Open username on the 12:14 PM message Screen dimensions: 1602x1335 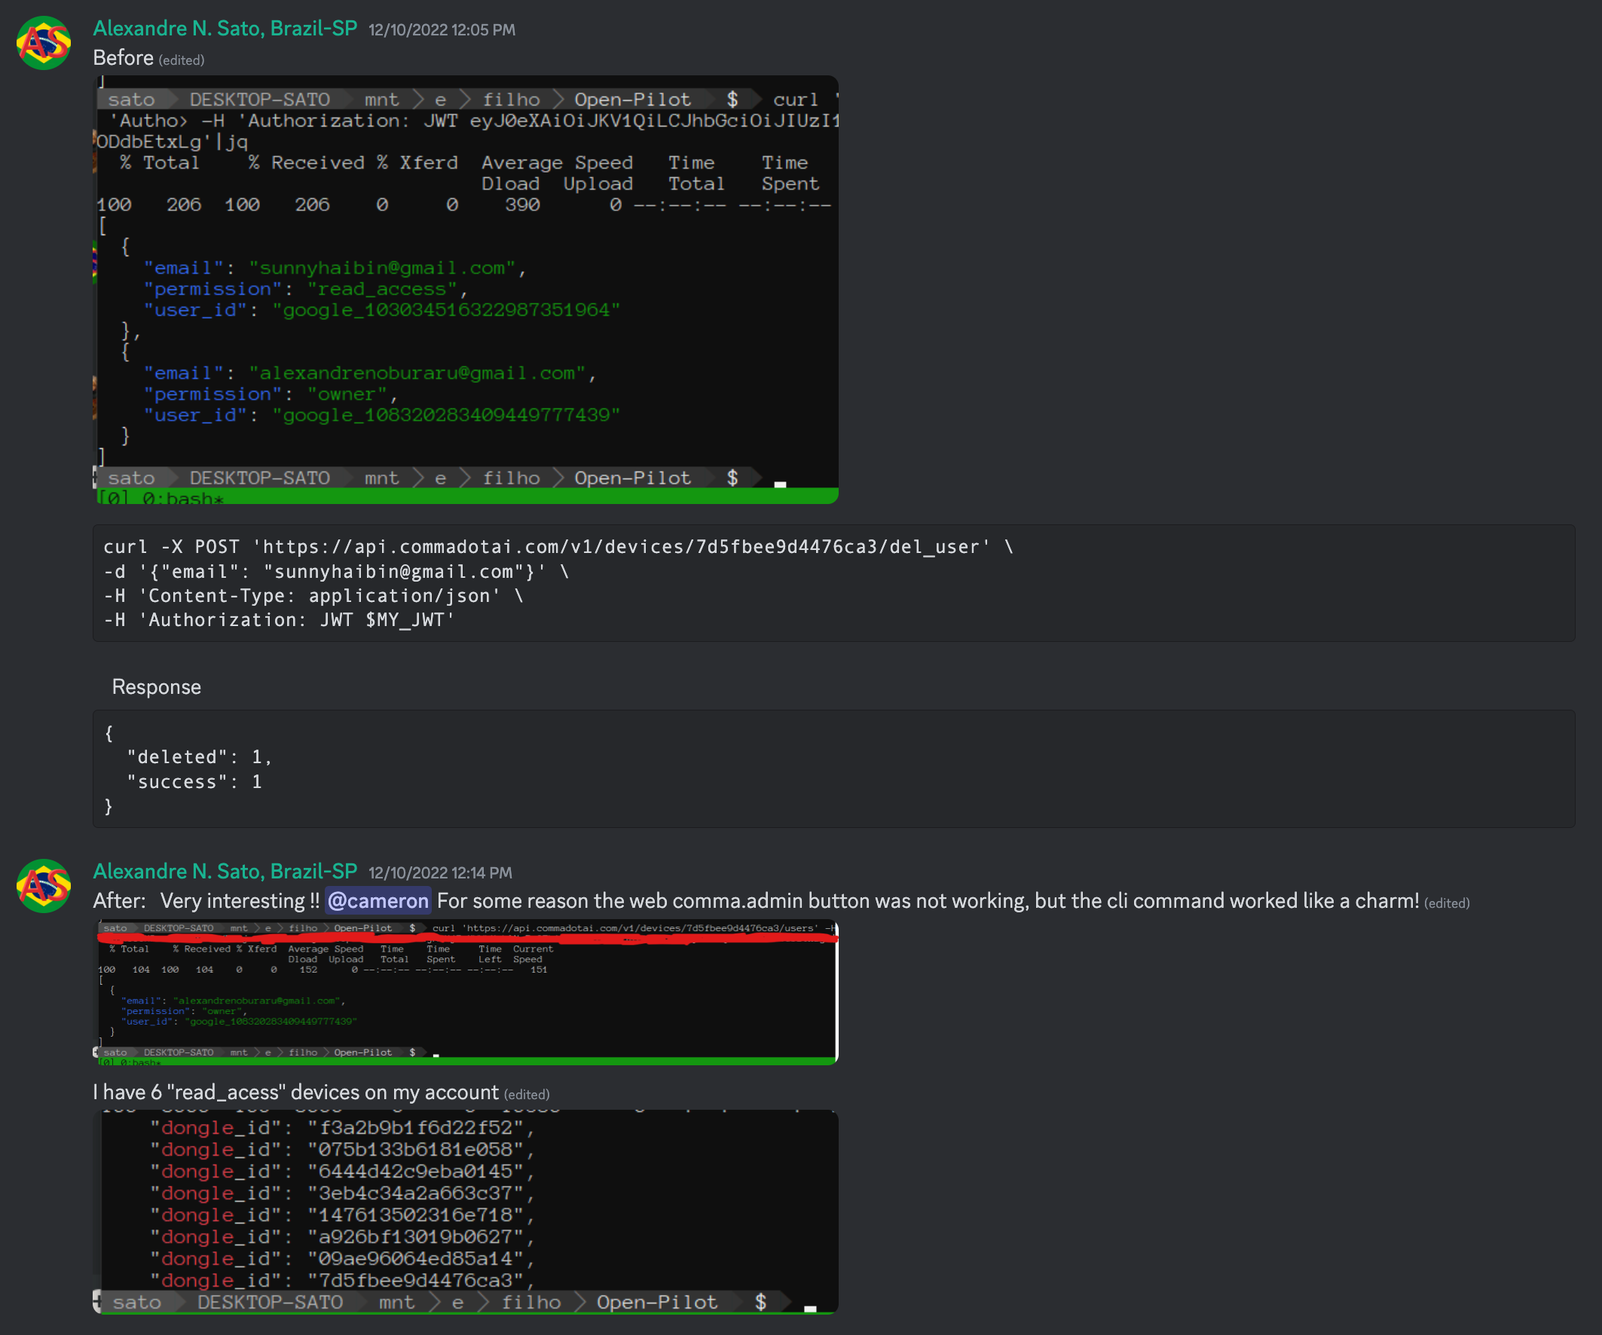tap(225, 871)
